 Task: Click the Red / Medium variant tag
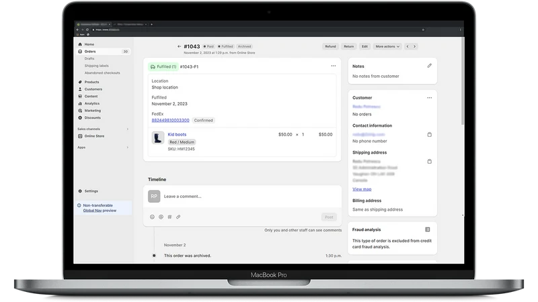(x=182, y=142)
